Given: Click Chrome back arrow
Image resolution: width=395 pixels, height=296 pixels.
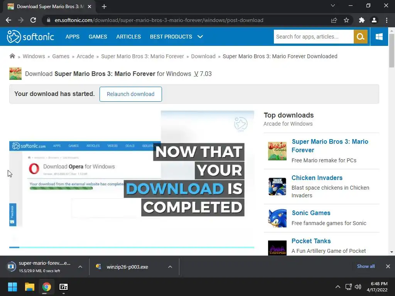Looking at the screenshot, I should [8, 20].
